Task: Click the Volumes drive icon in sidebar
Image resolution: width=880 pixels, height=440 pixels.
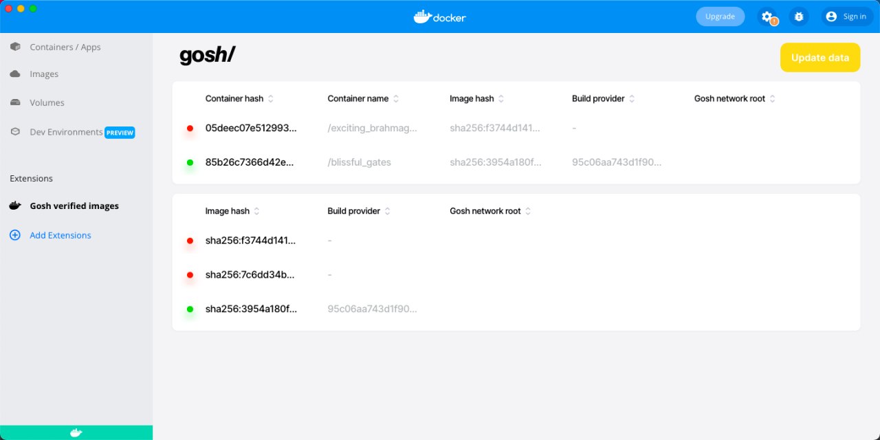Action: pos(15,102)
